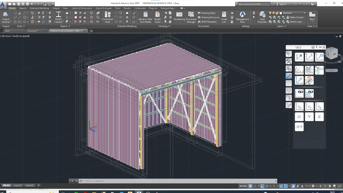Click the UCS 3-point icon
This screenshot has height=193, width=343.
tap(309, 57)
